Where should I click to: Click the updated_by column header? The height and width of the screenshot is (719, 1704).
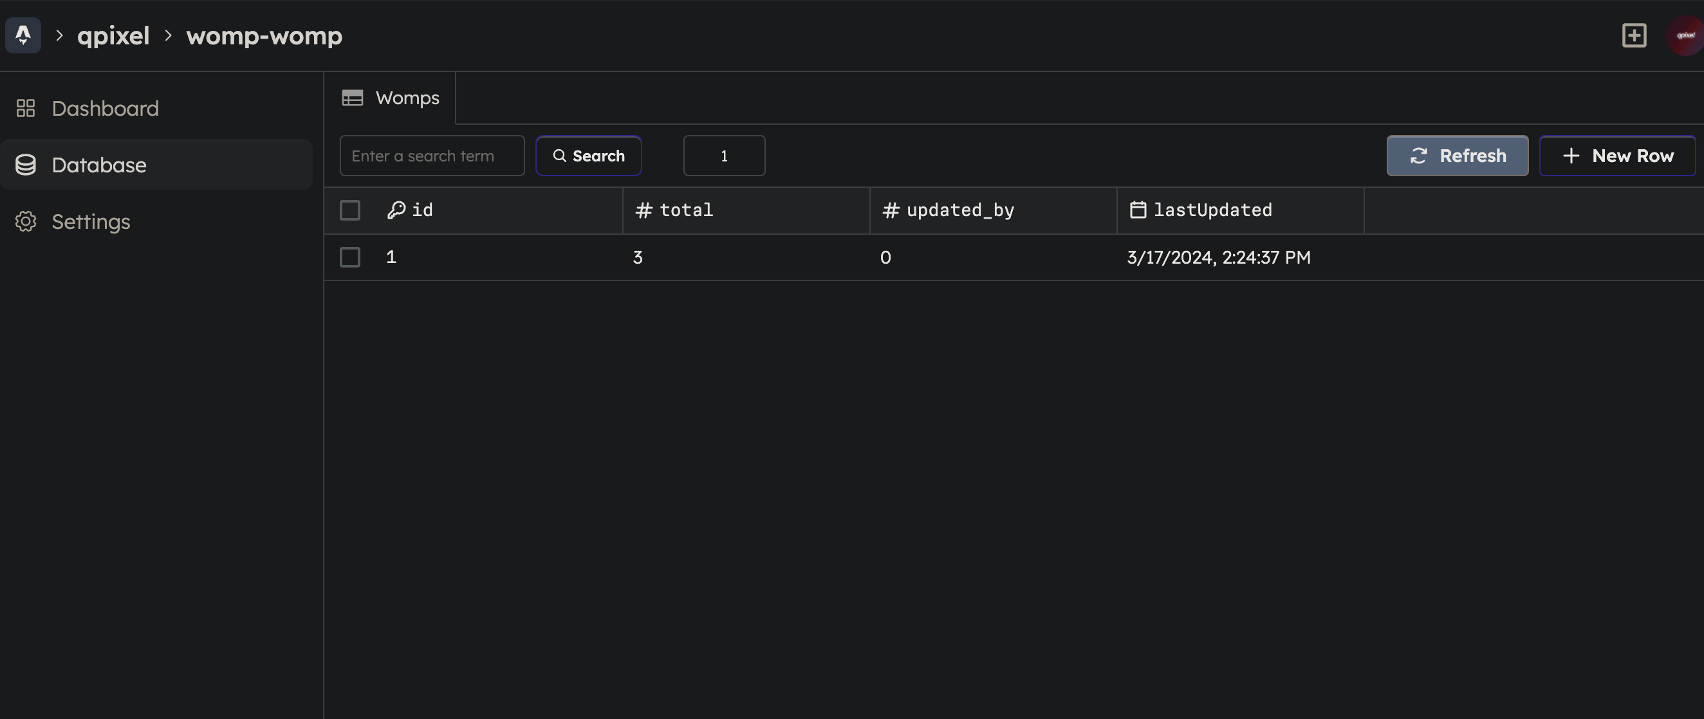994,210
